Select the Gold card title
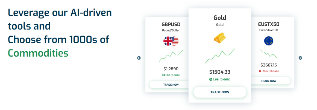Screen dimensions: 317x110 (x=220, y=18)
